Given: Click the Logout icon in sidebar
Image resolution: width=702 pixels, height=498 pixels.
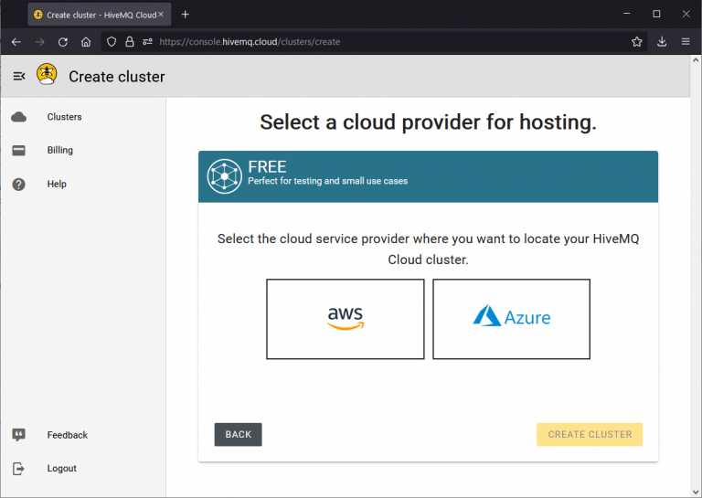Looking at the screenshot, I should (18, 469).
